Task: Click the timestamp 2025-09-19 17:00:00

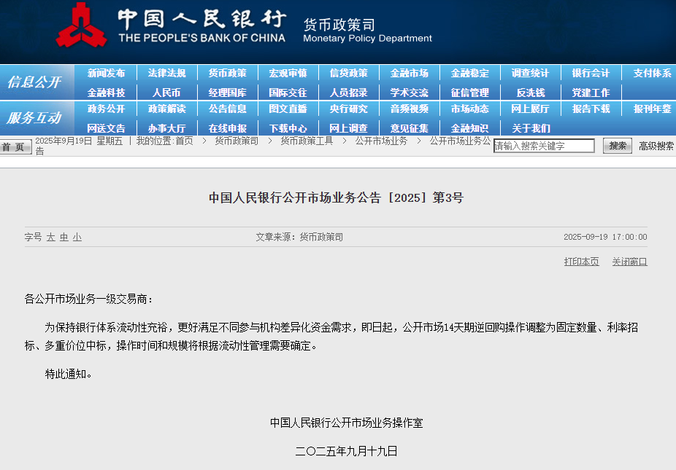Action: 605,237
